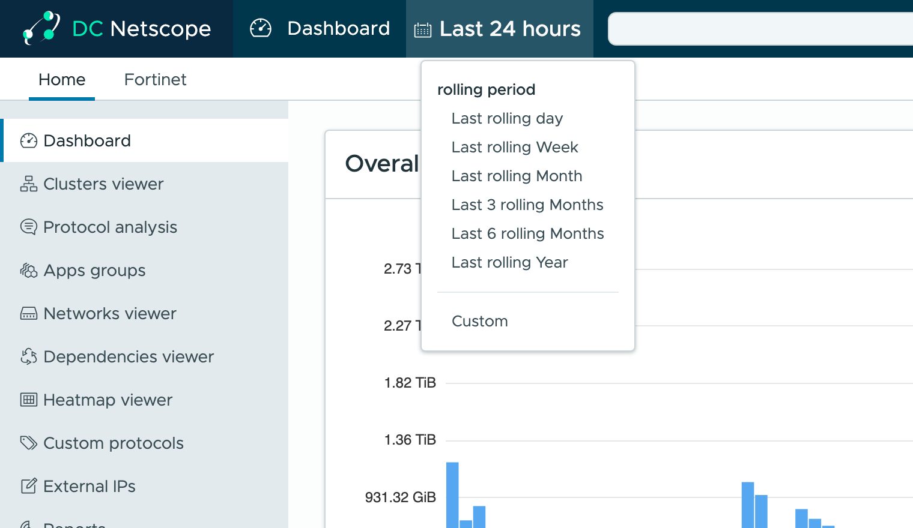Go to Networks viewer

click(144, 313)
